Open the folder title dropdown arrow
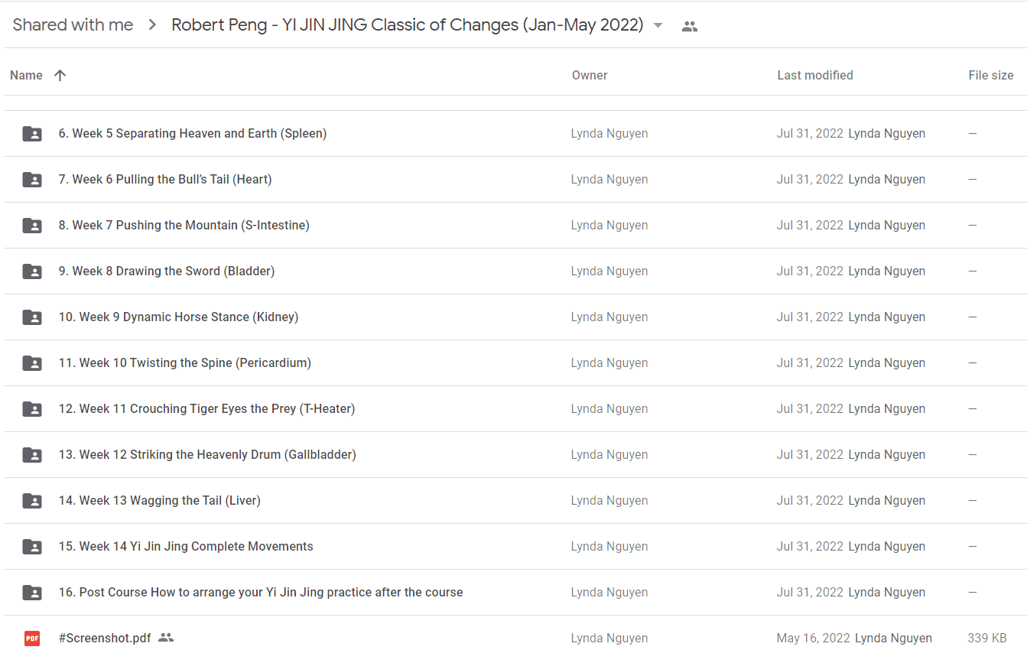The width and height of the screenshot is (1027, 650). [658, 25]
